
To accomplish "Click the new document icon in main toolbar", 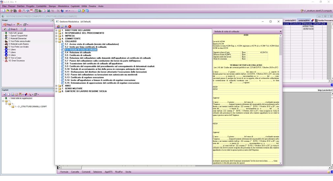I will [3, 11].
